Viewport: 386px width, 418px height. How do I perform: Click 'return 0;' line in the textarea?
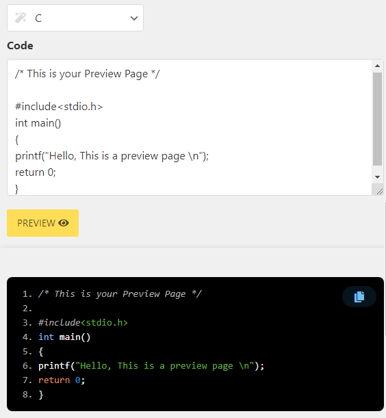(36, 172)
